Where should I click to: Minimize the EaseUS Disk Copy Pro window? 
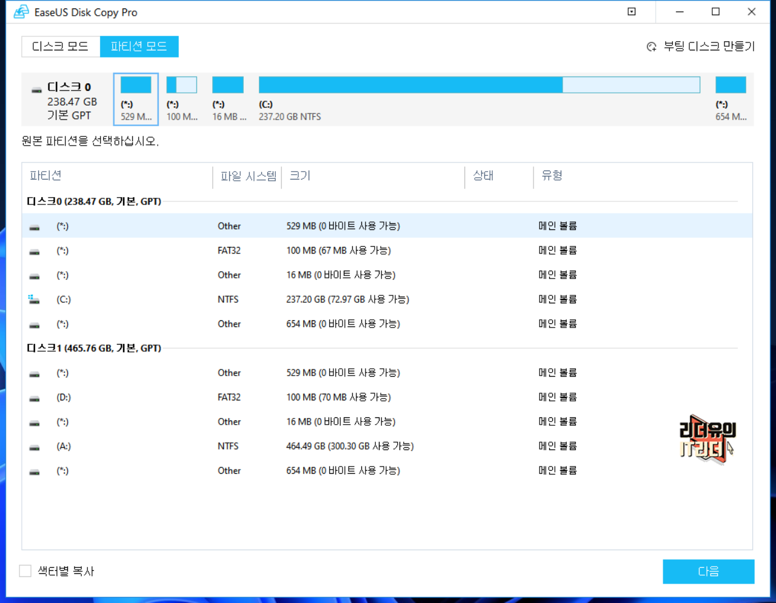tap(680, 12)
